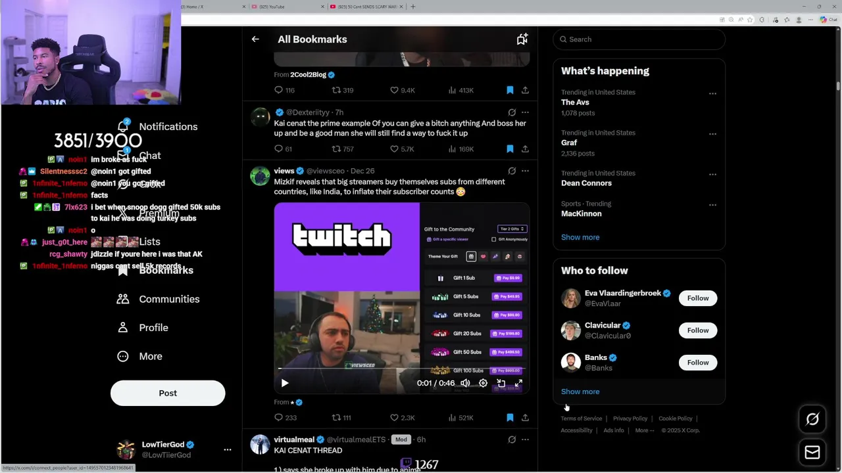Open the Terms of Service link

pos(582,418)
